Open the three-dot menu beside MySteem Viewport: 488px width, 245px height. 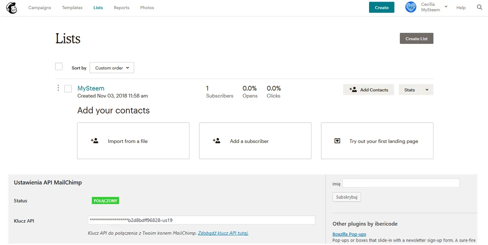coord(58,88)
